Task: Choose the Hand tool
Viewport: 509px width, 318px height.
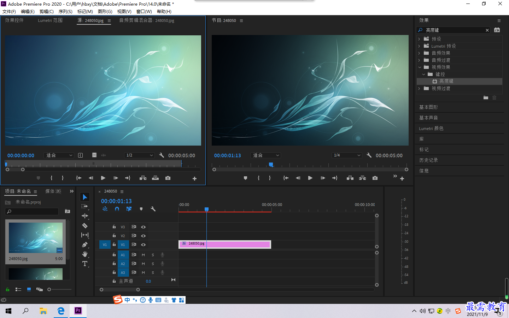Action: 85,254
